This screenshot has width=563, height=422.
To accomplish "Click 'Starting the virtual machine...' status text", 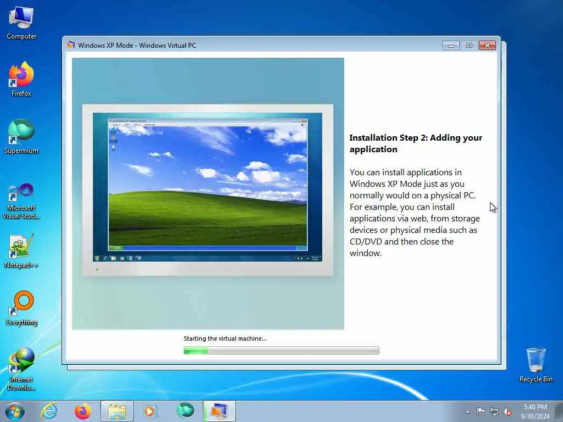I will 225,338.
